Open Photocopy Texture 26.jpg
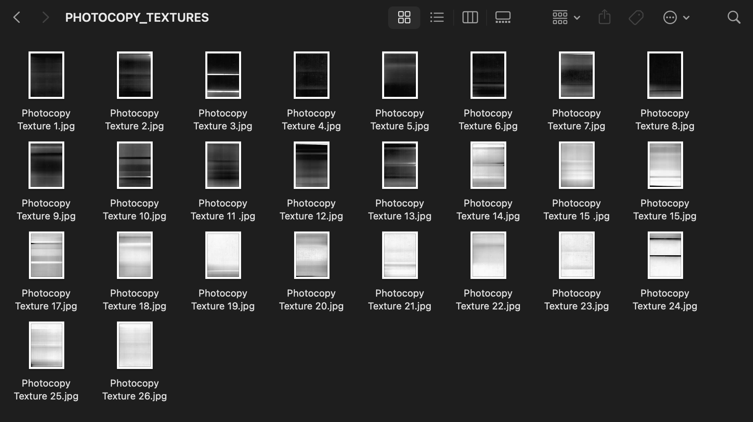The image size is (753, 422). click(x=134, y=345)
